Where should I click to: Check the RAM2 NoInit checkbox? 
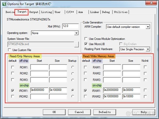point(145,73)
